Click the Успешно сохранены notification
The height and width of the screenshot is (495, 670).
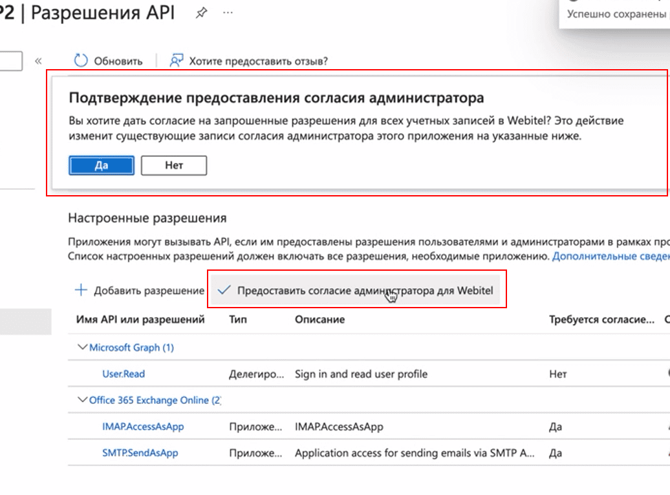615,14
